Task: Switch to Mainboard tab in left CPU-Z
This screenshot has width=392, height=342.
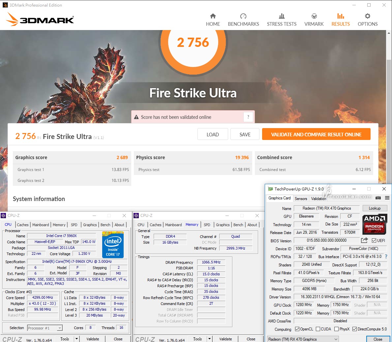Action: pyautogui.click(x=41, y=225)
